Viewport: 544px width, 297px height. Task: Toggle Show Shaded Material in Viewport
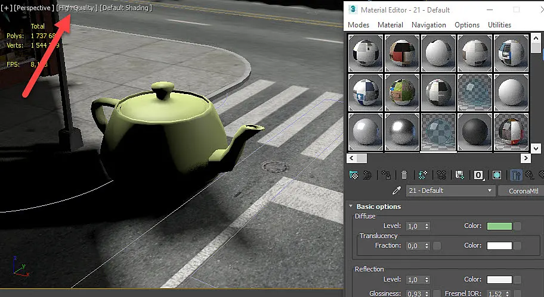pos(497,175)
